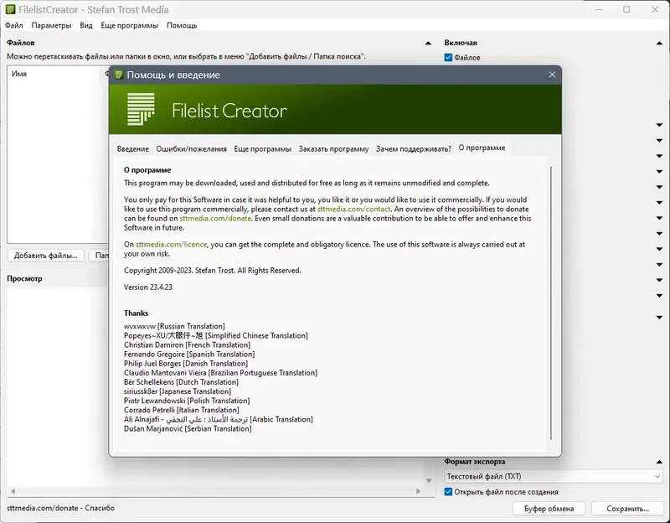This screenshot has height=523, width=670.
Task: Click the preview vertical scroll down arrow
Action: pyautogui.click(x=429, y=481)
